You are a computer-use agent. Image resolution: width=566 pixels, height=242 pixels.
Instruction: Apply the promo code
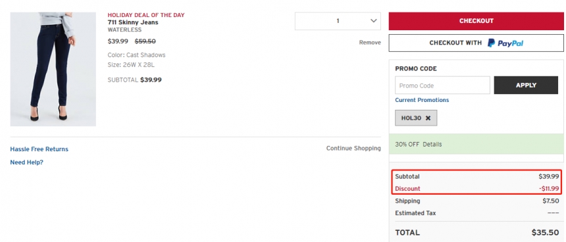pos(526,85)
